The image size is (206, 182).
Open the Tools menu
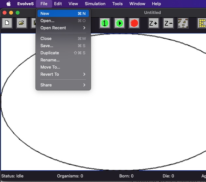click(117, 4)
